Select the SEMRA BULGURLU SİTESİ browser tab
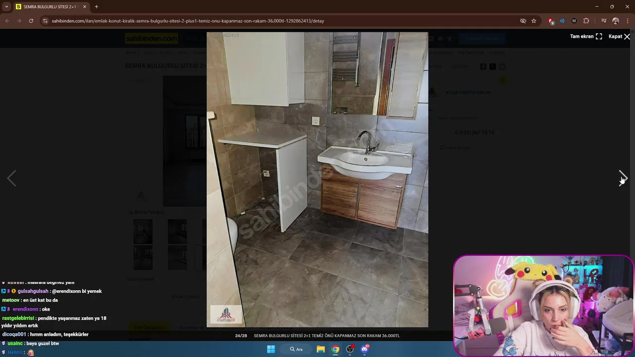635x357 pixels. click(x=51, y=6)
